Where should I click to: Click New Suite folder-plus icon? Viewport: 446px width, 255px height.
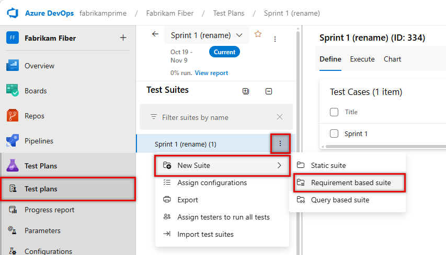(167, 165)
